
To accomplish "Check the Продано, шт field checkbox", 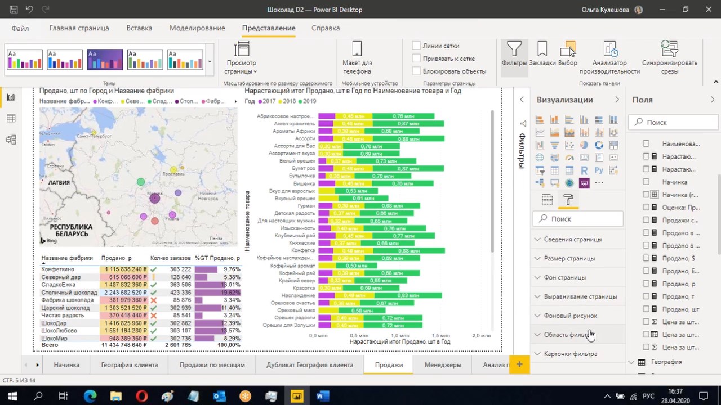I will coord(646,309).
